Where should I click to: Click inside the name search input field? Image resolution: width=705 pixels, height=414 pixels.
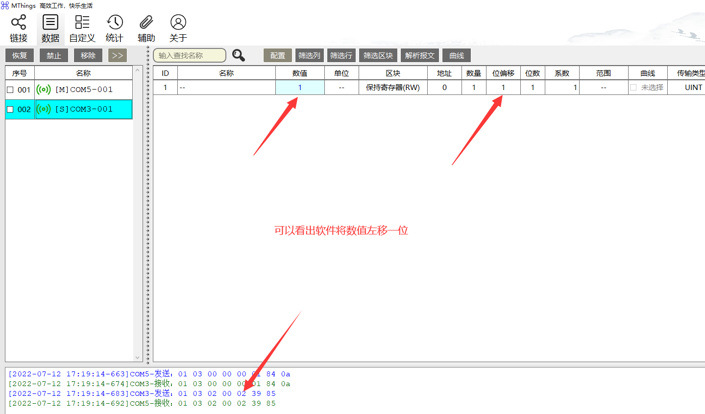189,55
